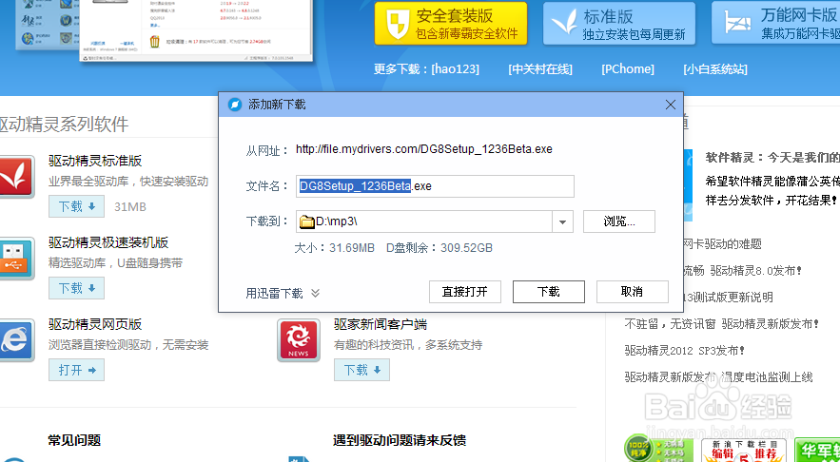Cancel the download with 取消

pos(633,292)
